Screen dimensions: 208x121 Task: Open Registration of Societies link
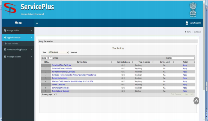click(61, 91)
